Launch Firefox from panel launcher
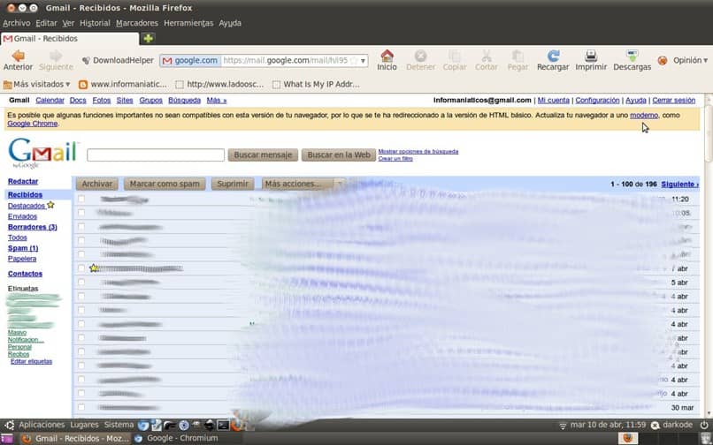 [236, 425]
